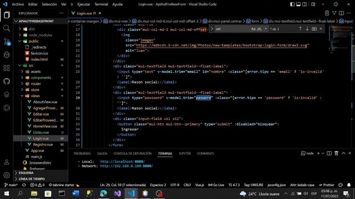
Task: Add new terminal with plus icon
Action: point(318,154)
